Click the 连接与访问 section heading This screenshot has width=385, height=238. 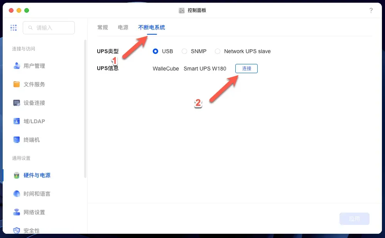[24, 49]
